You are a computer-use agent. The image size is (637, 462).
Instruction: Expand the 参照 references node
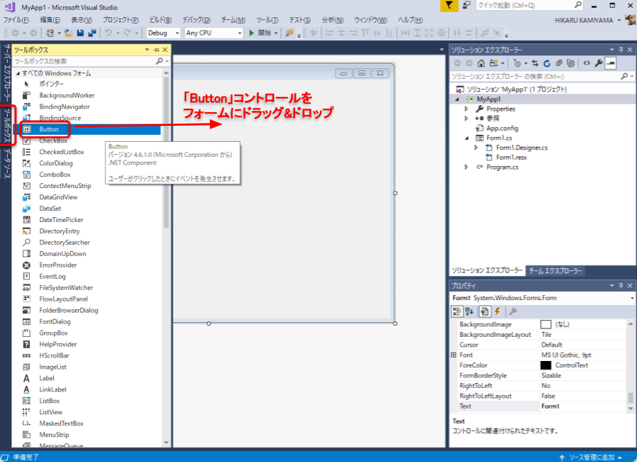pos(467,118)
